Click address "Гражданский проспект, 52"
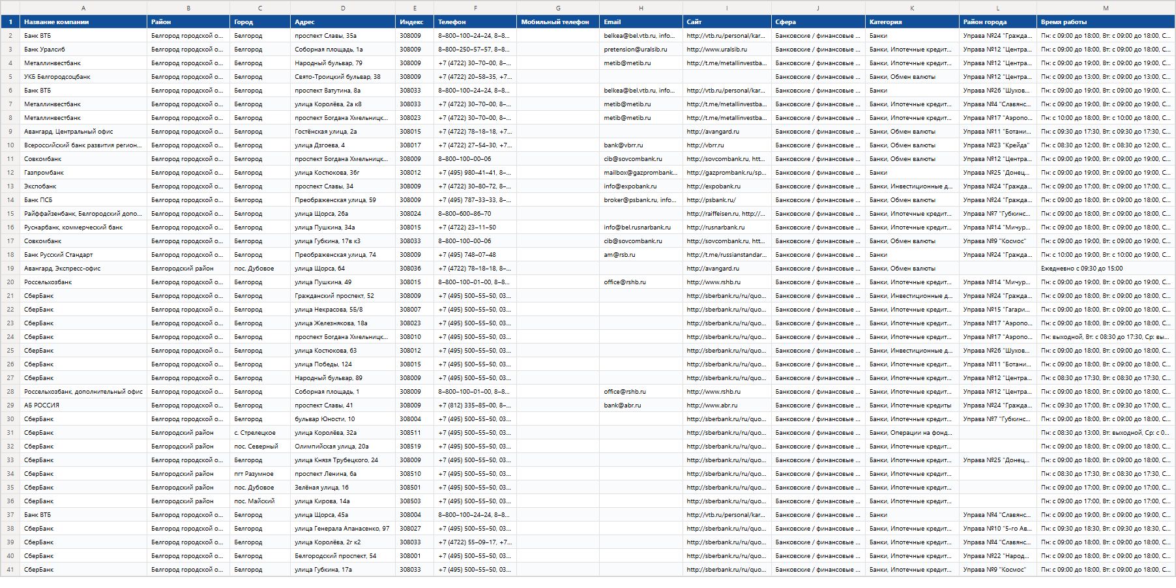This screenshot has height=588, width=1176. click(x=343, y=296)
